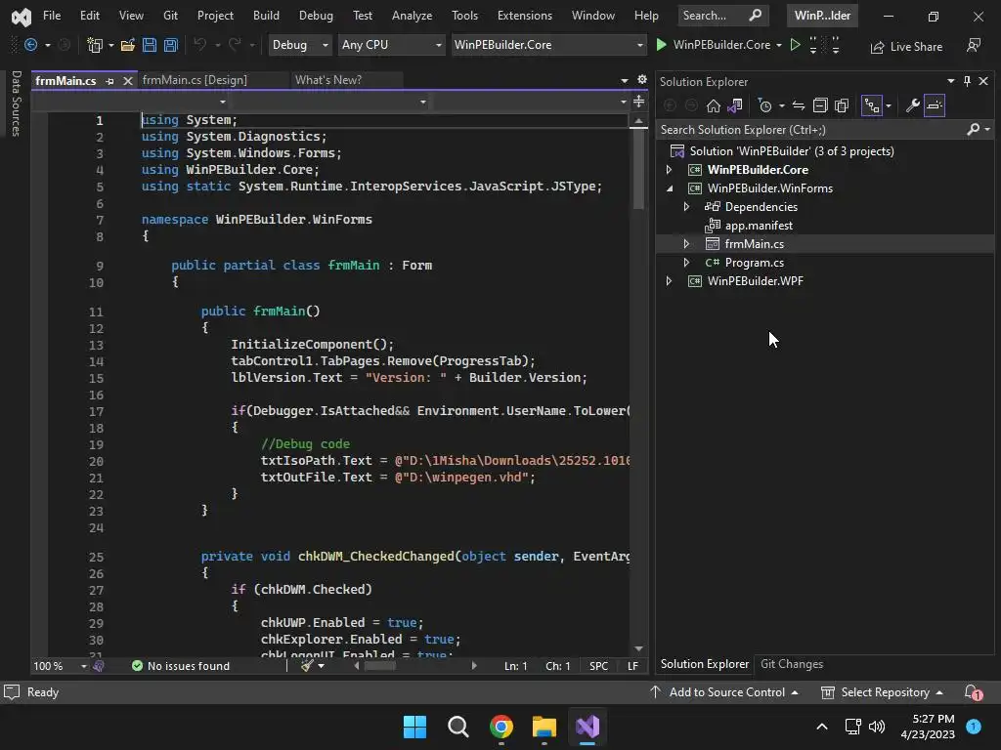Viewport: 1001px width, 750px height.
Task: Start debugging with the green play button
Action: click(x=662, y=45)
